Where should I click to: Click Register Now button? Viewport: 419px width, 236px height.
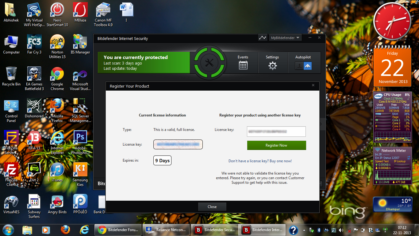276,145
